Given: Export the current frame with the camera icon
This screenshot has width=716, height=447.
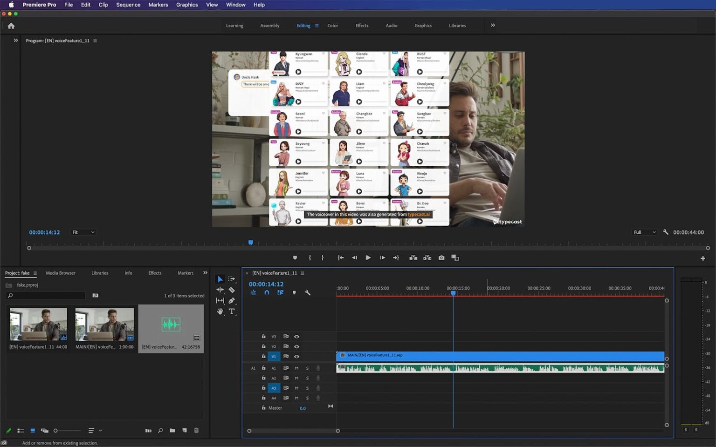Looking at the screenshot, I should [441, 257].
